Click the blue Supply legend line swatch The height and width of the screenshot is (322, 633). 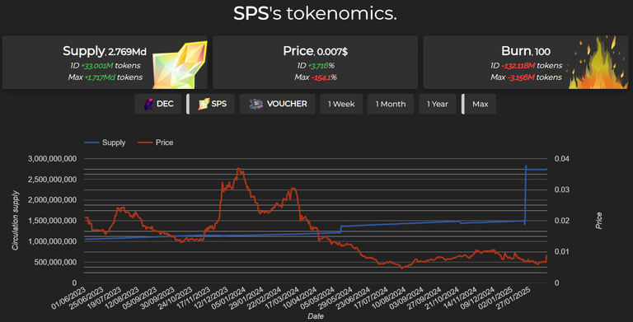click(x=91, y=142)
